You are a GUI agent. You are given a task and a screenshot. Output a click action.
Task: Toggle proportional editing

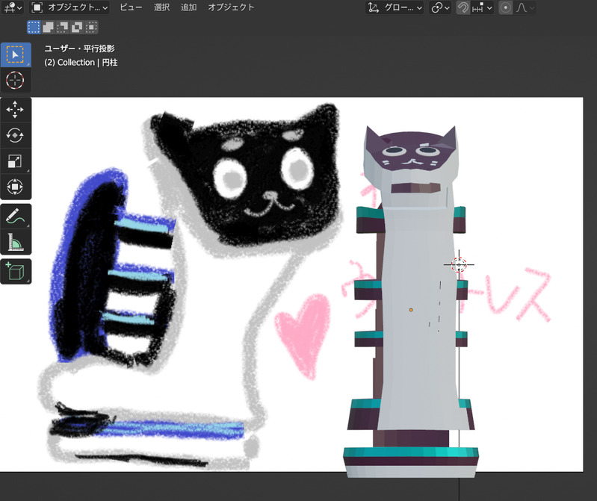point(506,7)
